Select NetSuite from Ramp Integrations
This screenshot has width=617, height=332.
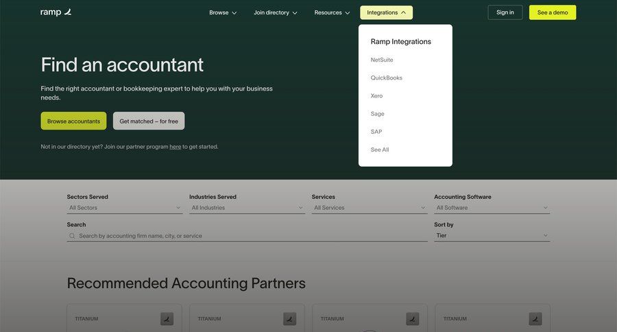point(382,60)
